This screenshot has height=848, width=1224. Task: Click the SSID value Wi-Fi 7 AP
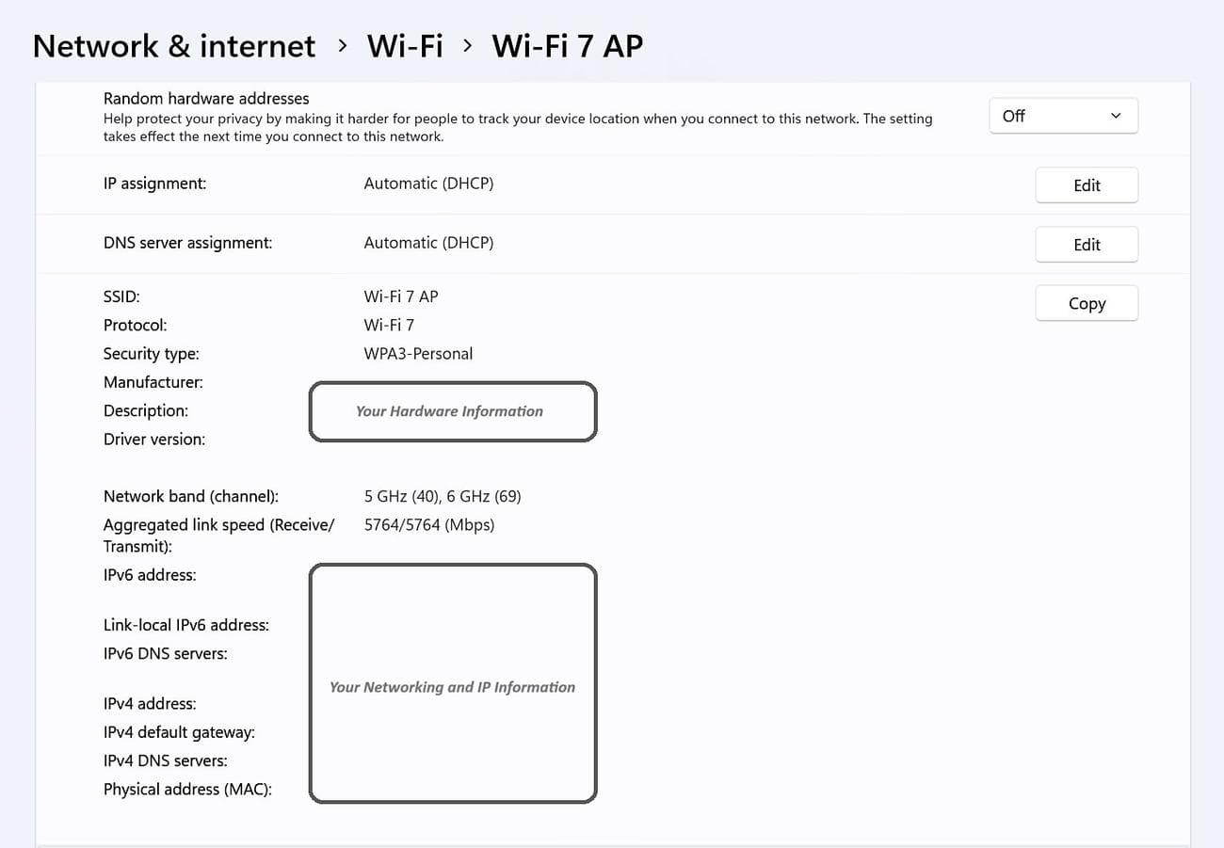point(400,296)
